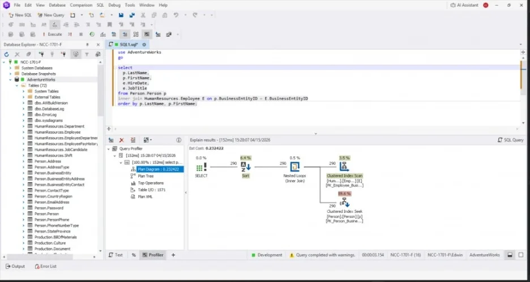
Task: Open the Comparison menu
Action: [81, 5]
